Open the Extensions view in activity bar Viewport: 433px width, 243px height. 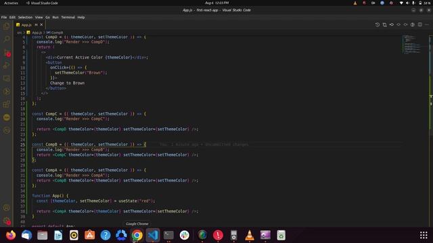6,105
